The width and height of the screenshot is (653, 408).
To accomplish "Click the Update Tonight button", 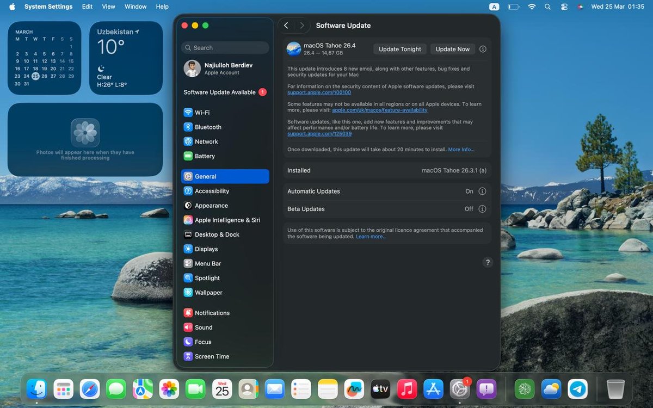I will tap(400, 49).
